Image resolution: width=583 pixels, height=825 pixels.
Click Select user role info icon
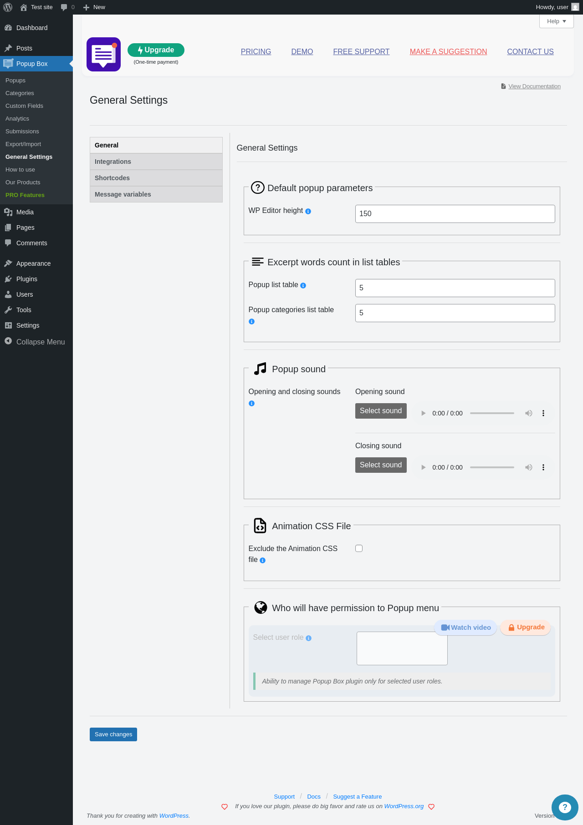pos(308,638)
